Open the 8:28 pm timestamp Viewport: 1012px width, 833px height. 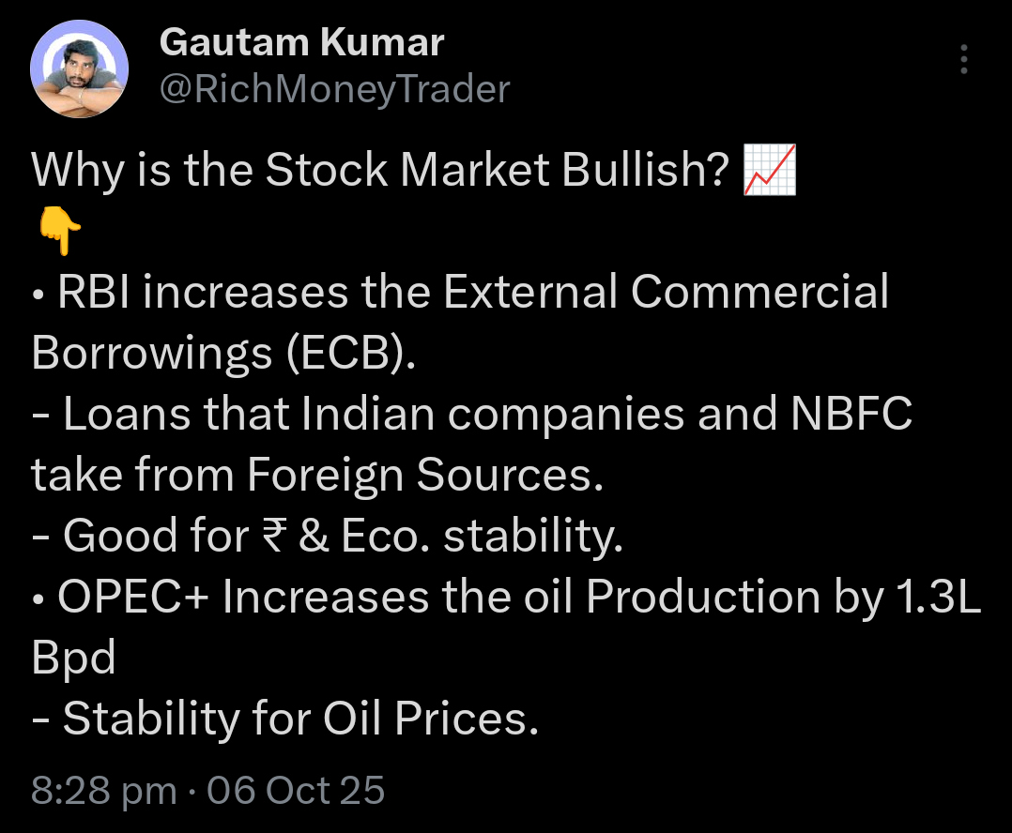point(103,790)
